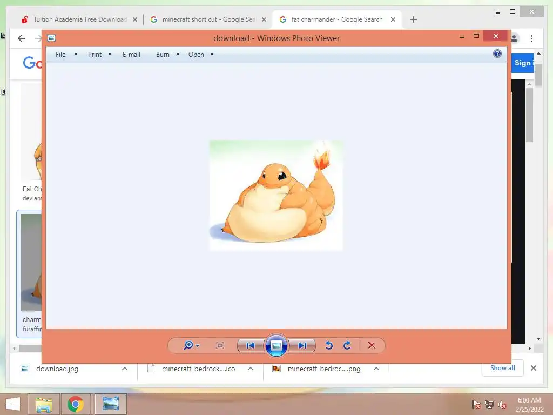This screenshot has width=553, height=415.
Task: Open download.jpg from the downloads bar
Action: (57, 369)
